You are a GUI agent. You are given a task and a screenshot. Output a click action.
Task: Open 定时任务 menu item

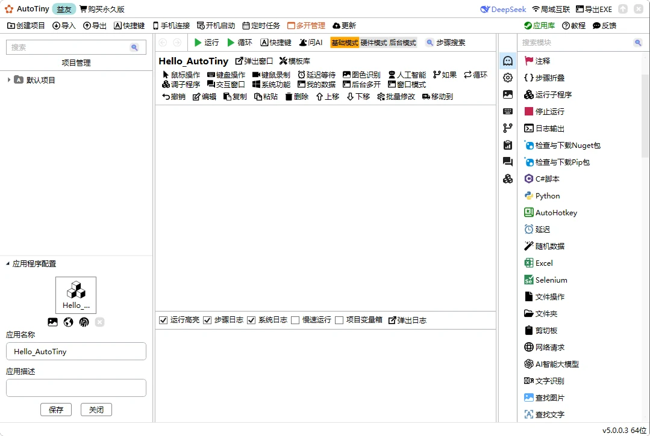coord(261,26)
